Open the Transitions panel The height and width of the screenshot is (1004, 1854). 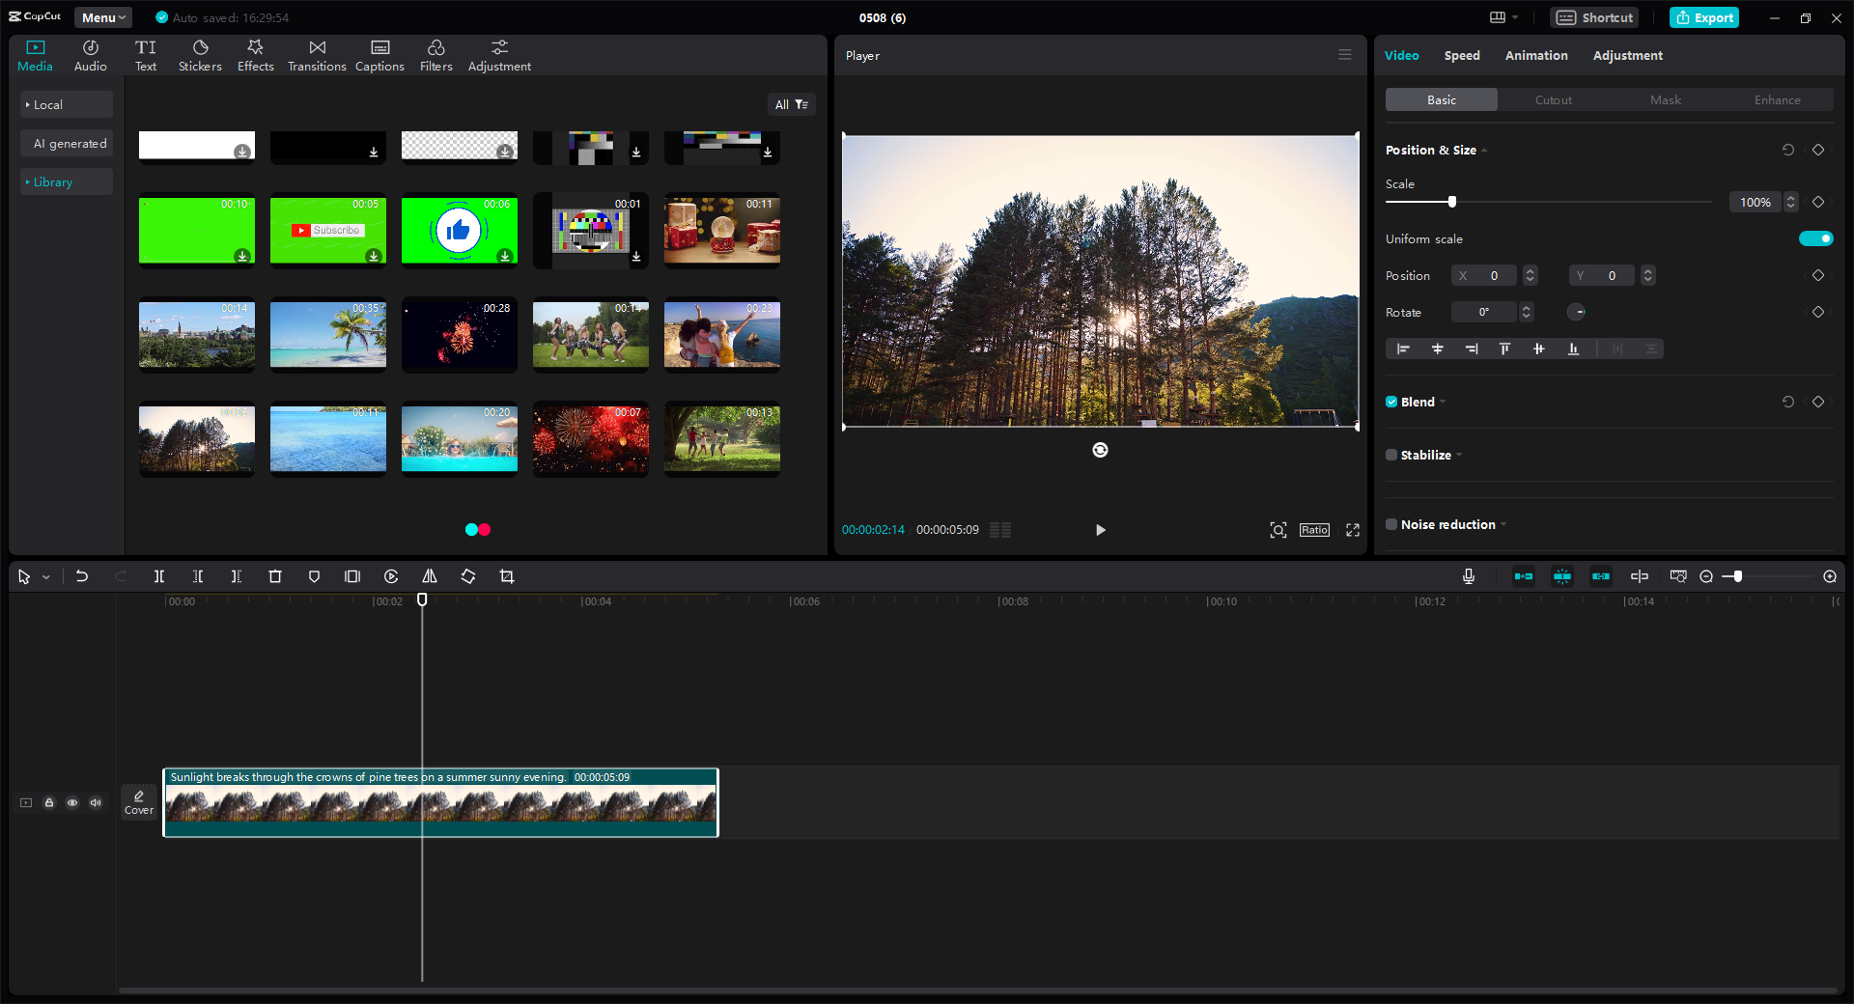pyautogui.click(x=316, y=54)
